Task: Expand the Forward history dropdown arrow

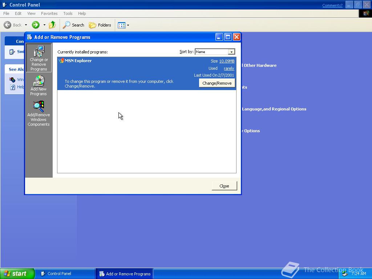Action: point(44,25)
